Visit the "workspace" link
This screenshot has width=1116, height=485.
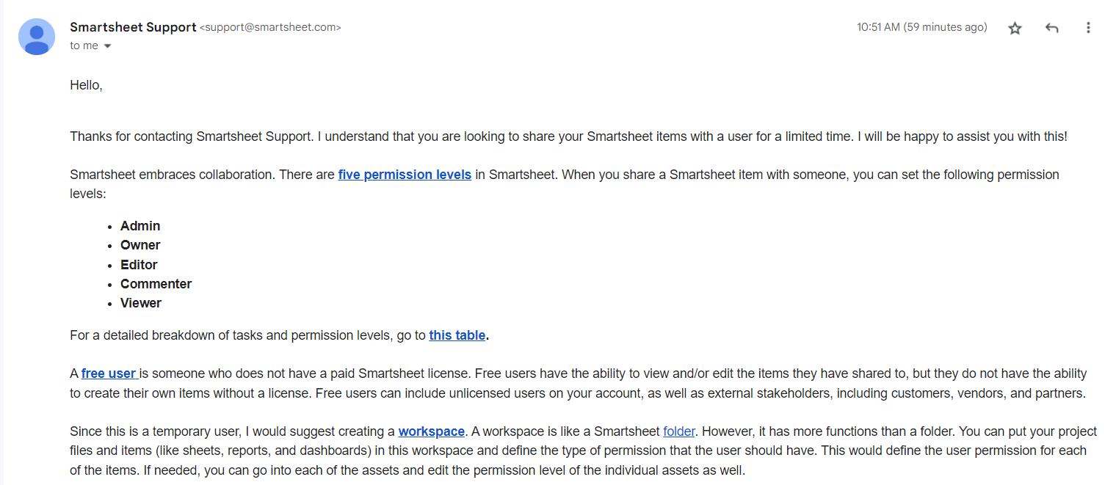431,431
